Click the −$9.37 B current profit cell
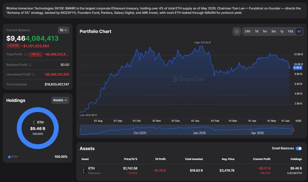 pos(264,168)
